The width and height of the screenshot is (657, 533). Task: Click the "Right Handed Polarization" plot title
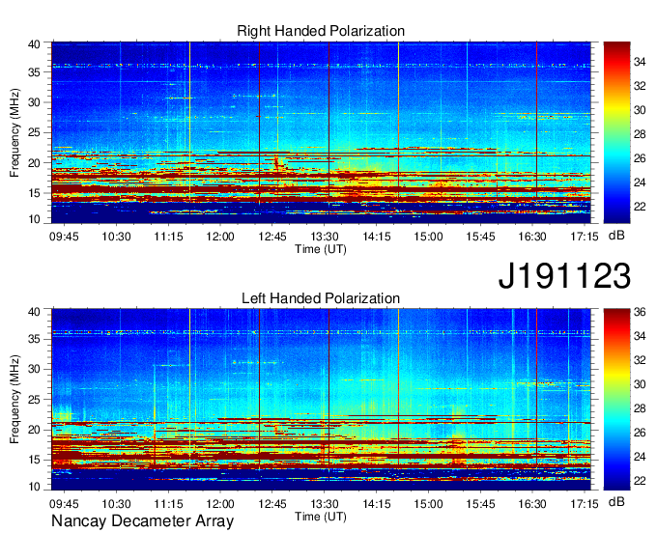coord(321,31)
